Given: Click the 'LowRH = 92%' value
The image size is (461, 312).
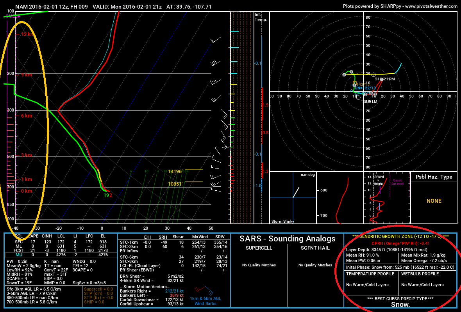Looking at the screenshot, I should coord(20,270).
